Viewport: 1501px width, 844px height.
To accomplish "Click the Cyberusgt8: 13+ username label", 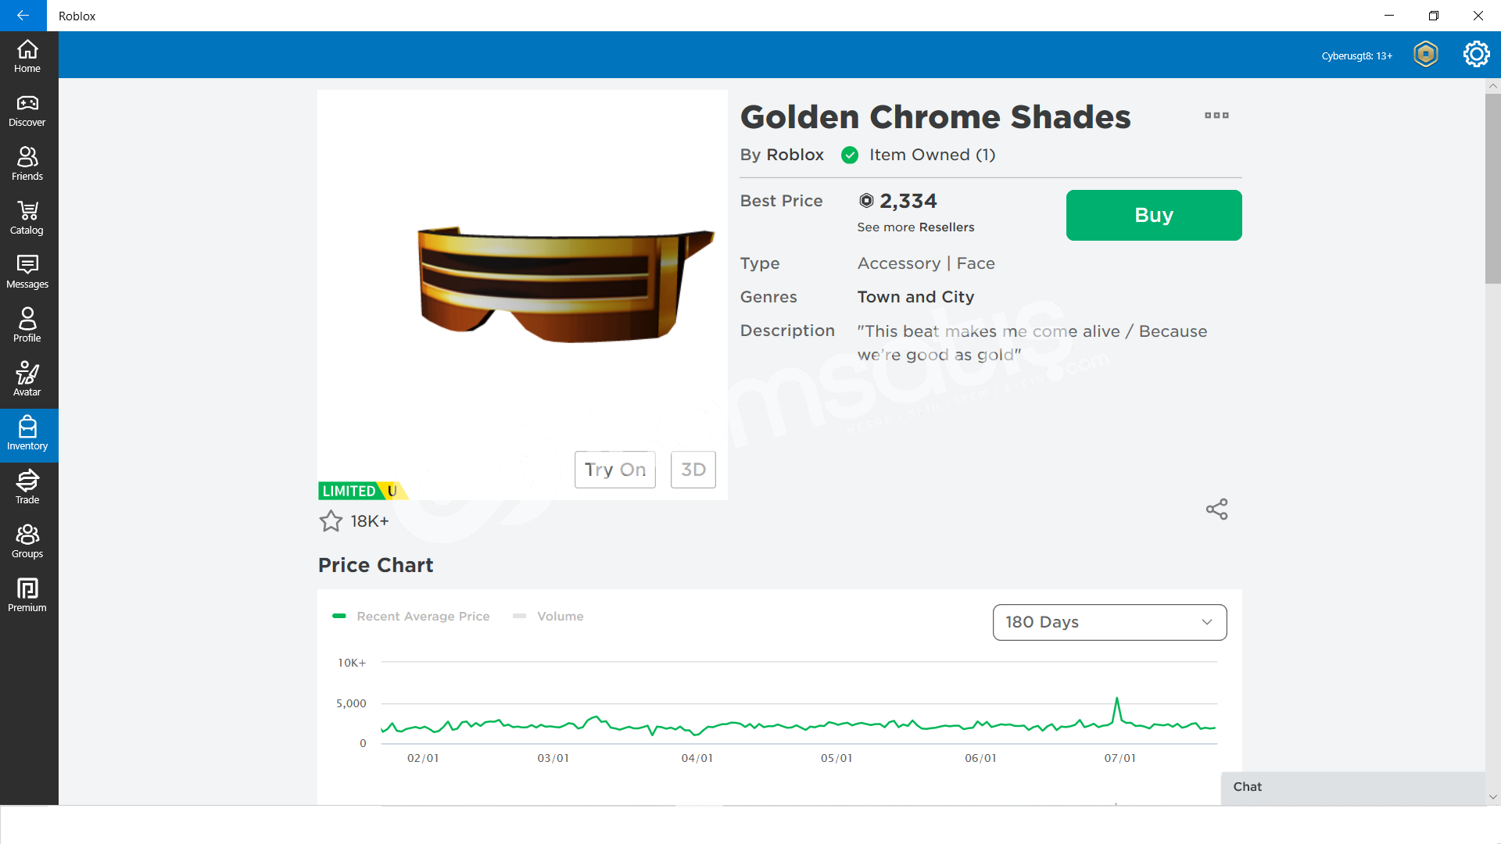I will click(1356, 55).
